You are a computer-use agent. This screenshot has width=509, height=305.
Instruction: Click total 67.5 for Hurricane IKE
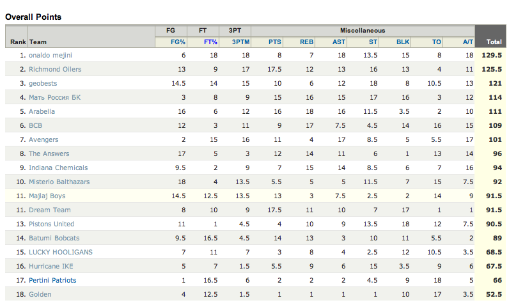(494, 266)
